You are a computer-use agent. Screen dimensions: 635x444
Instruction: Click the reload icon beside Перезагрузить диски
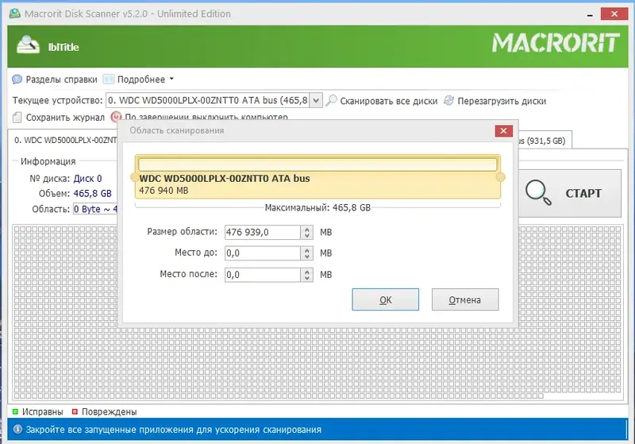[448, 100]
